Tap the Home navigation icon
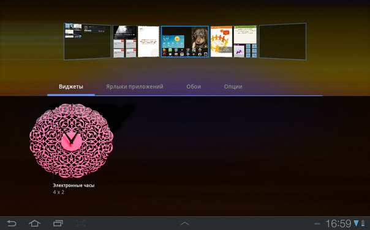 (x=35, y=223)
